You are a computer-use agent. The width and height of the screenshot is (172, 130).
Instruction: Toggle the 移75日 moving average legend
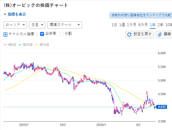(42, 45)
